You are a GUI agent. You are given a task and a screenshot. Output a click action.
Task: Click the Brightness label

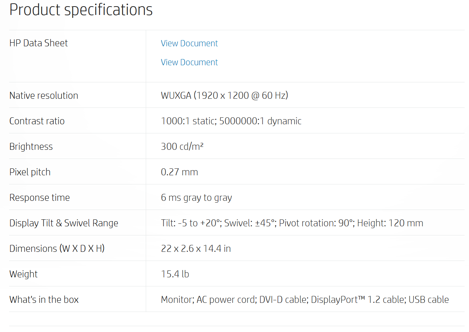[31, 147]
